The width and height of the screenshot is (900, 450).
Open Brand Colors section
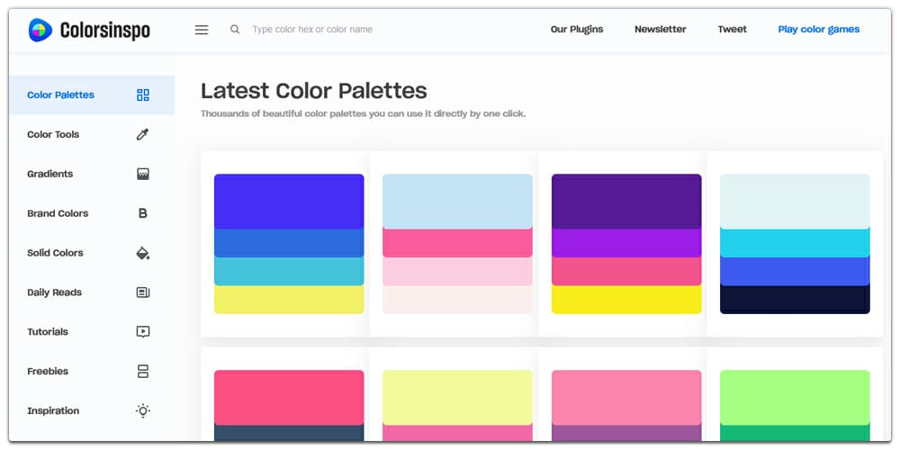(x=58, y=213)
